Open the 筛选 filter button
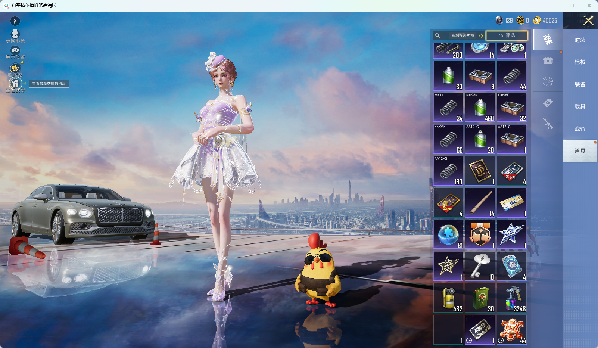The image size is (598, 348). pos(507,35)
